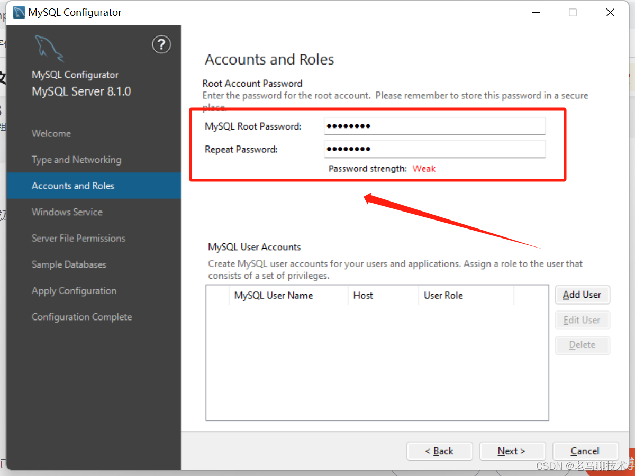Go to Apply Configuration step
635x476 pixels.
click(x=74, y=291)
